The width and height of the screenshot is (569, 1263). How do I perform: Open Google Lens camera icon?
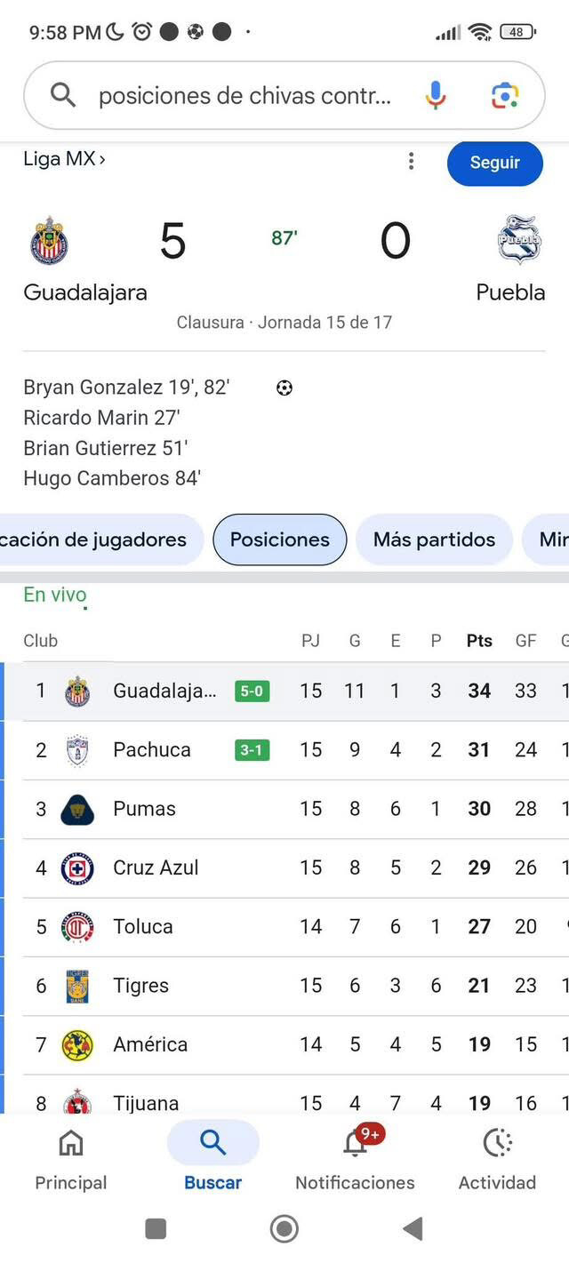click(504, 95)
